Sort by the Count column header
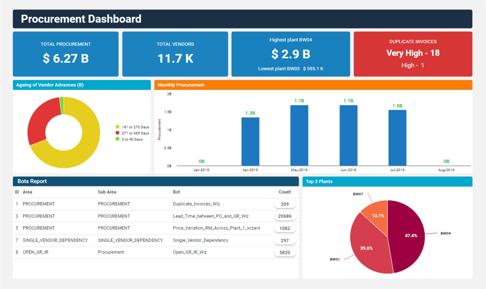Image resolution: width=486 pixels, height=289 pixels. (x=285, y=192)
